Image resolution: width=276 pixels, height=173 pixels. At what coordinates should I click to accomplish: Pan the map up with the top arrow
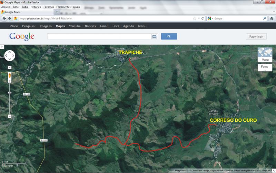pos(10,52)
